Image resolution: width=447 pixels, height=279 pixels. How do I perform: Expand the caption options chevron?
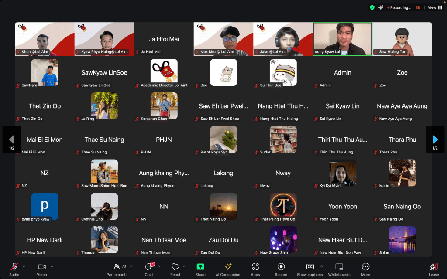322,266
